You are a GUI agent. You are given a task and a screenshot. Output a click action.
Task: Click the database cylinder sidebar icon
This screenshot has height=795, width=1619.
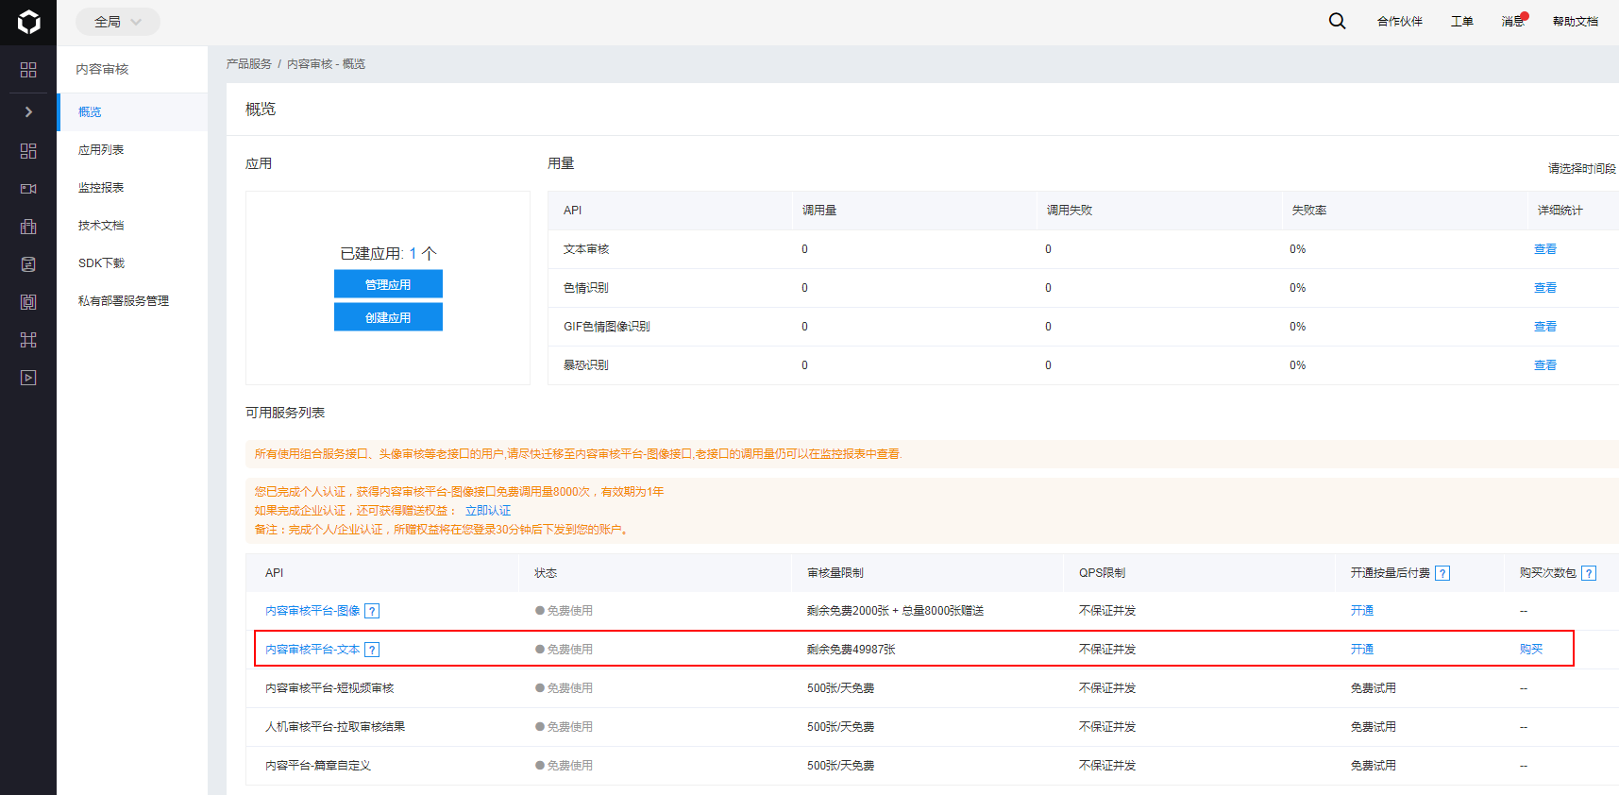click(x=28, y=264)
